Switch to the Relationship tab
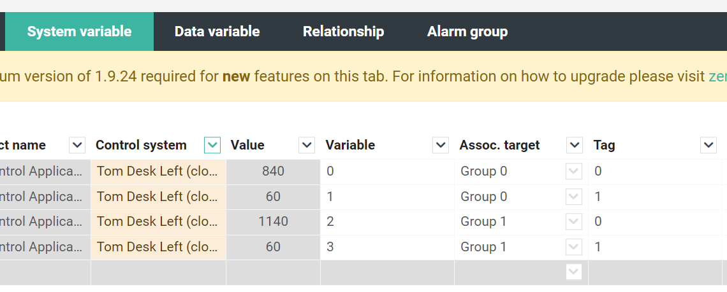Image resolution: width=727 pixels, height=292 pixels. [x=344, y=31]
